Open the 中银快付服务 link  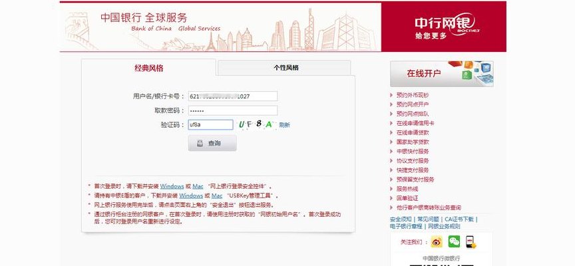413,152
